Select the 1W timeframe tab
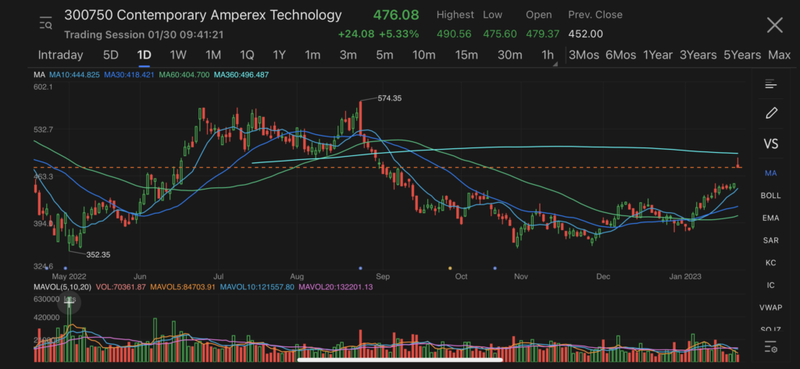This screenshot has height=369, width=800. pyautogui.click(x=178, y=55)
